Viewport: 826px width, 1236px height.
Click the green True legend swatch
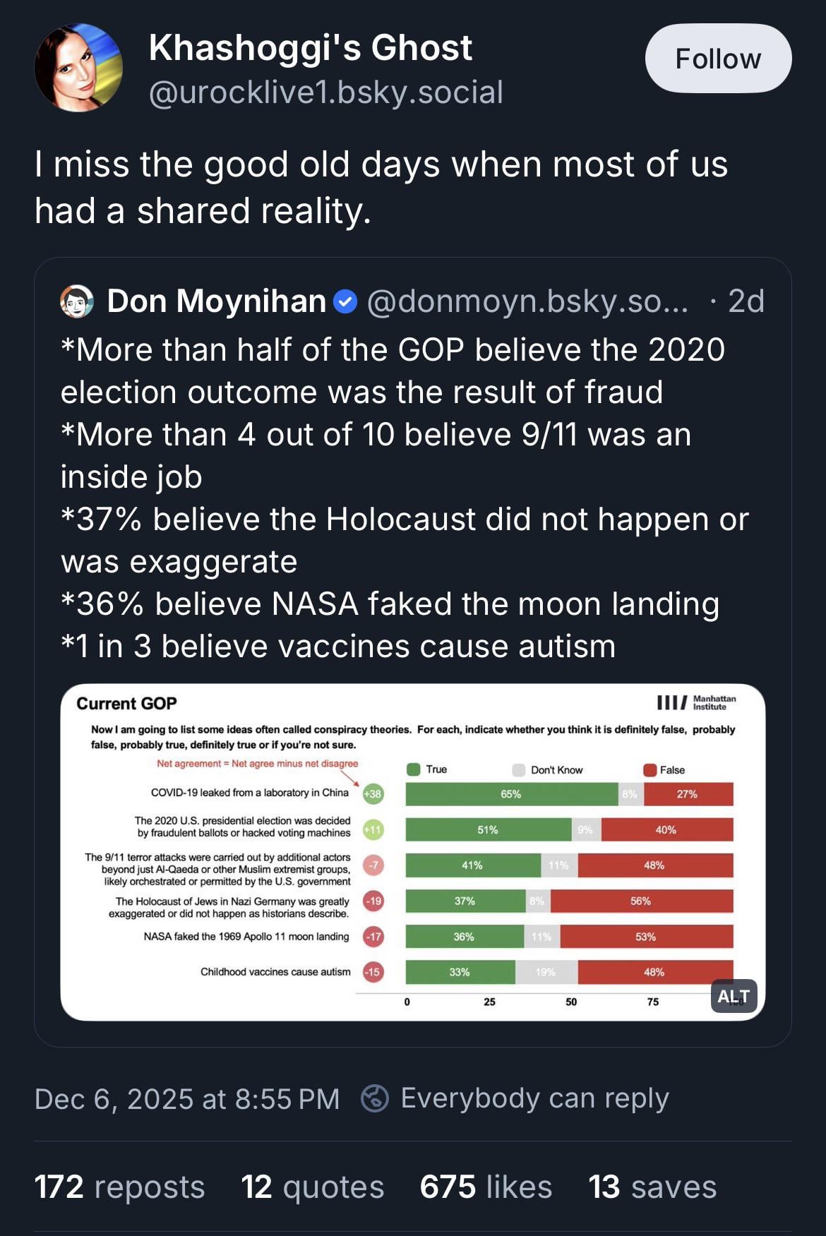414,769
